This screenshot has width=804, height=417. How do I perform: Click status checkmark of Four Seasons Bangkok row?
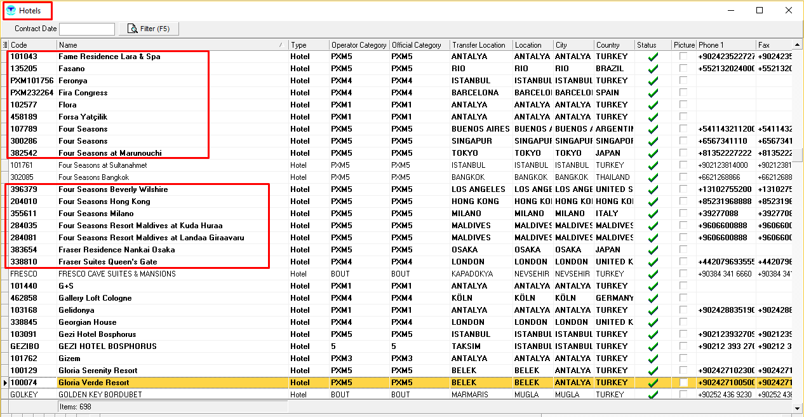(653, 177)
